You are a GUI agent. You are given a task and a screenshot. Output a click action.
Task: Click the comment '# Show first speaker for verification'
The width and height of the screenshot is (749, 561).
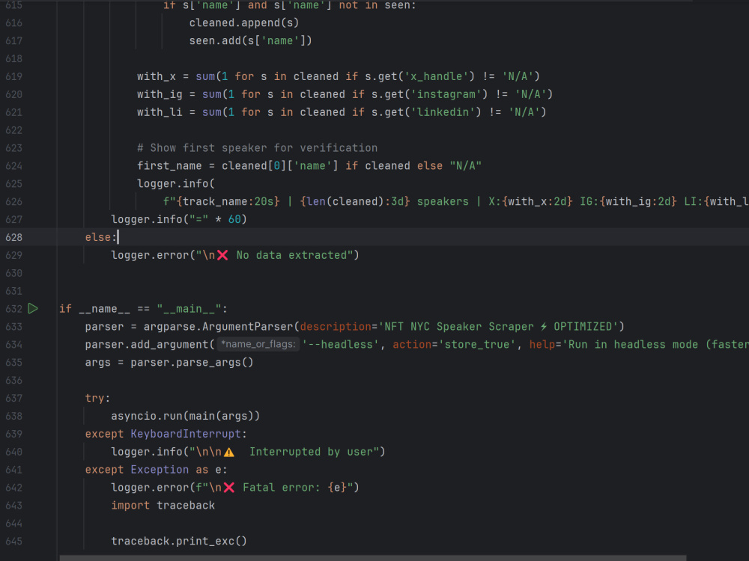(257, 148)
